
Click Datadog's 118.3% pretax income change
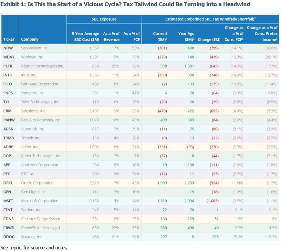tap(271, 237)
